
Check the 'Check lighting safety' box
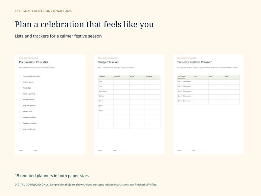pos(20,123)
